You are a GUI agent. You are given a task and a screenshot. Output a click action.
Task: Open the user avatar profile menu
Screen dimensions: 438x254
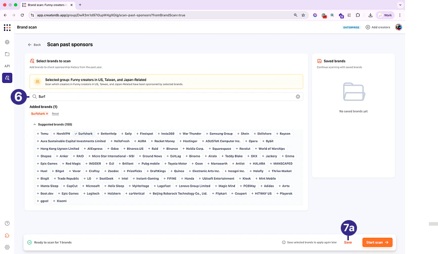399,27
